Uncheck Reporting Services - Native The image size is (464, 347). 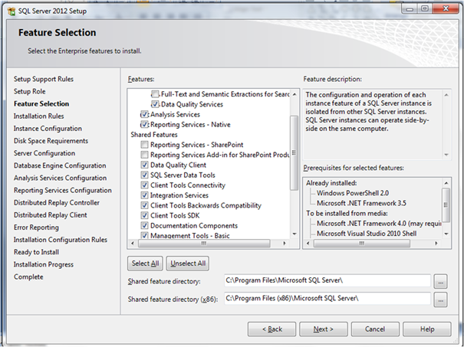(x=144, y=124)
